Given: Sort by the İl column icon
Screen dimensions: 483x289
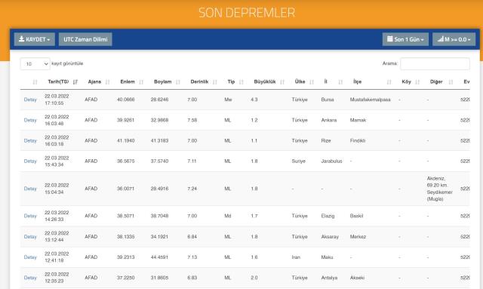Looking at the screenshot, I should [x=340, y=82].
